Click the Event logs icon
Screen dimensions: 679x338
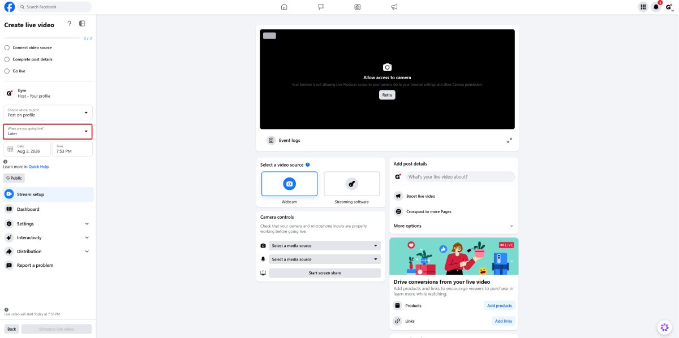coord(271,140)
